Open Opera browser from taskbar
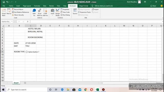The height and width of the screenshot is (92, 164). [91, 90]
